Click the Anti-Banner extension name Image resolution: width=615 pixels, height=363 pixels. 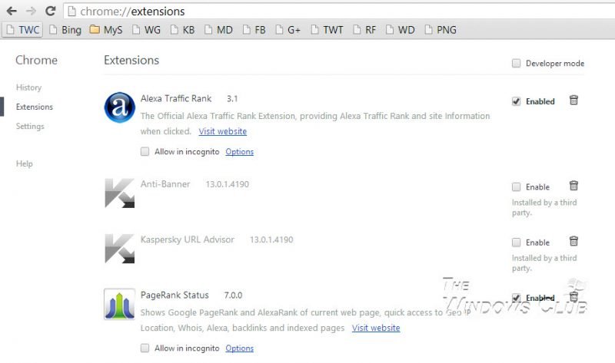click(165, 184)
